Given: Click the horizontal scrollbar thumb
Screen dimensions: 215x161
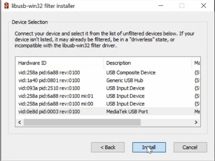Looking at the screenshot, I should pyautogui.click(x=82, y=122).
